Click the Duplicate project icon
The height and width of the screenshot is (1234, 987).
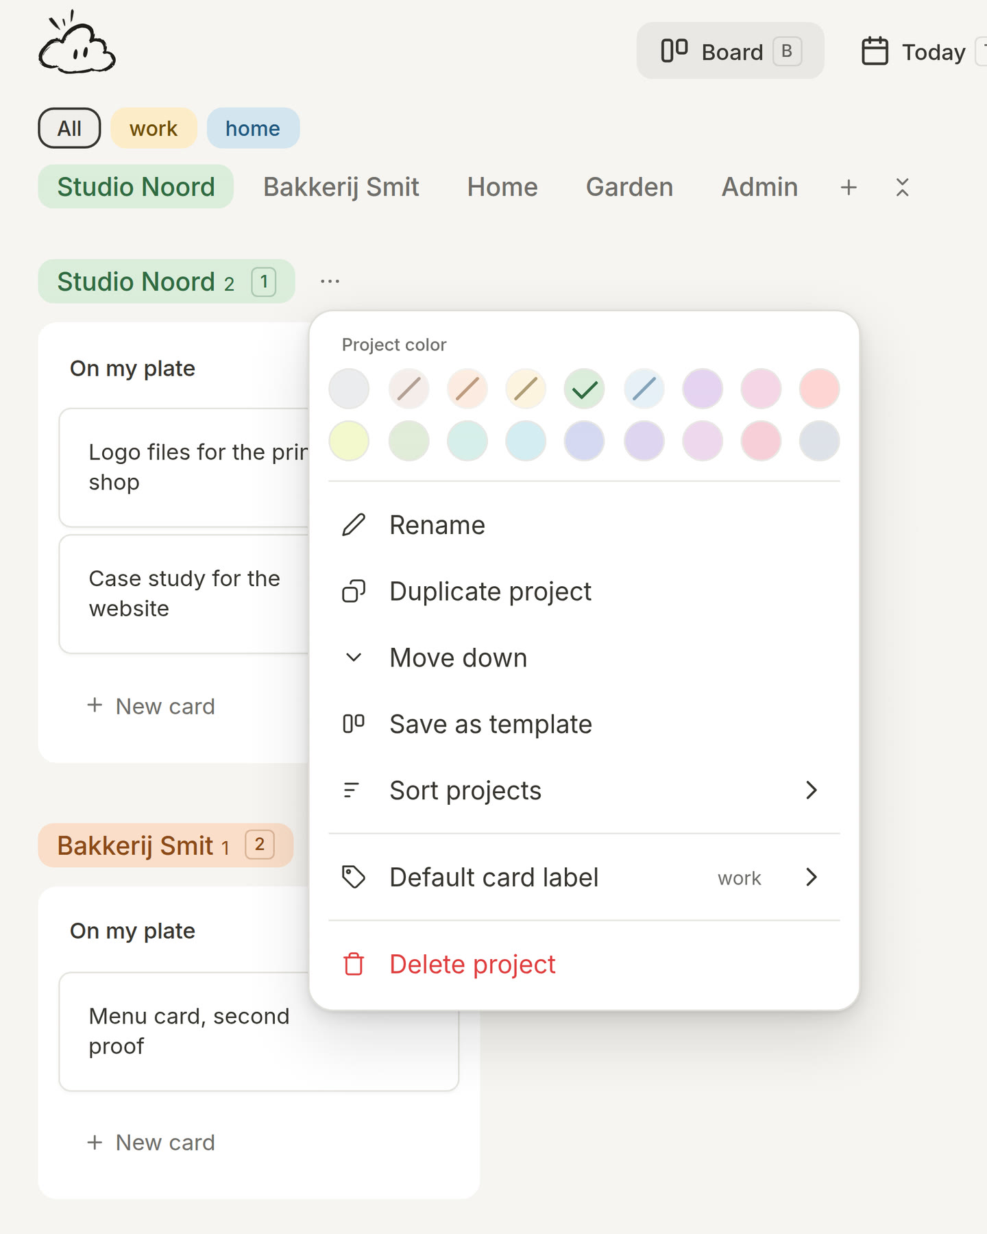pyautogui.click(x=354, y=591)
